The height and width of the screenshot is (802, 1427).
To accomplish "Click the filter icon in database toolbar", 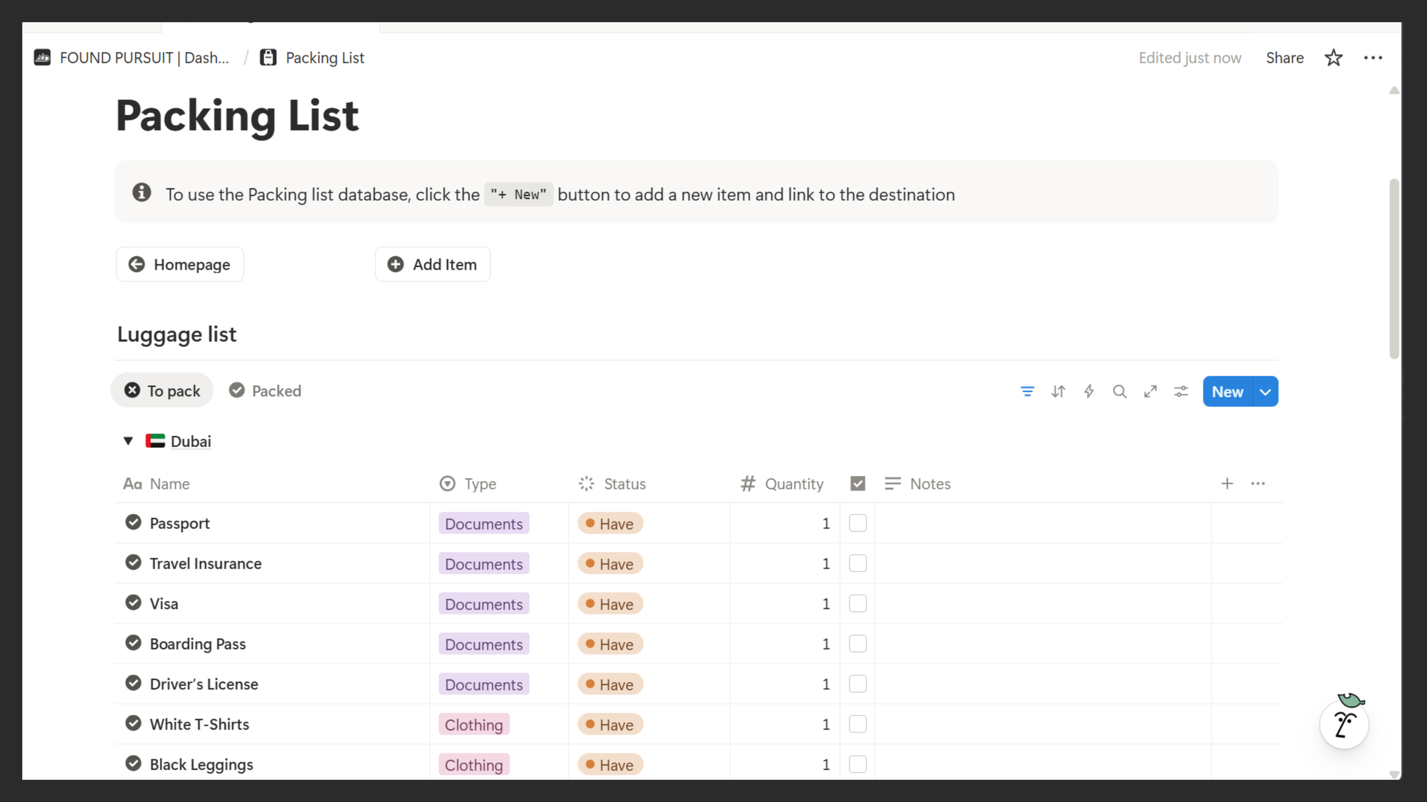I will pos(1027,391).
